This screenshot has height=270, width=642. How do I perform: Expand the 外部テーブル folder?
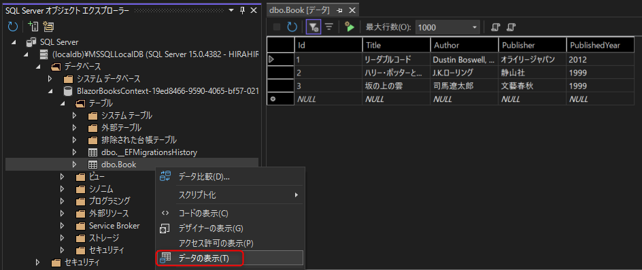tap(74, 128)
